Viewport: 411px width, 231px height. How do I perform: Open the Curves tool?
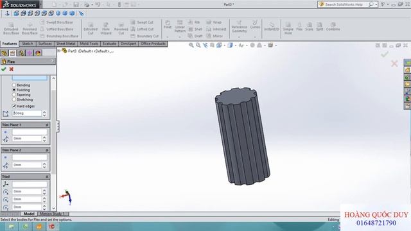255,24
